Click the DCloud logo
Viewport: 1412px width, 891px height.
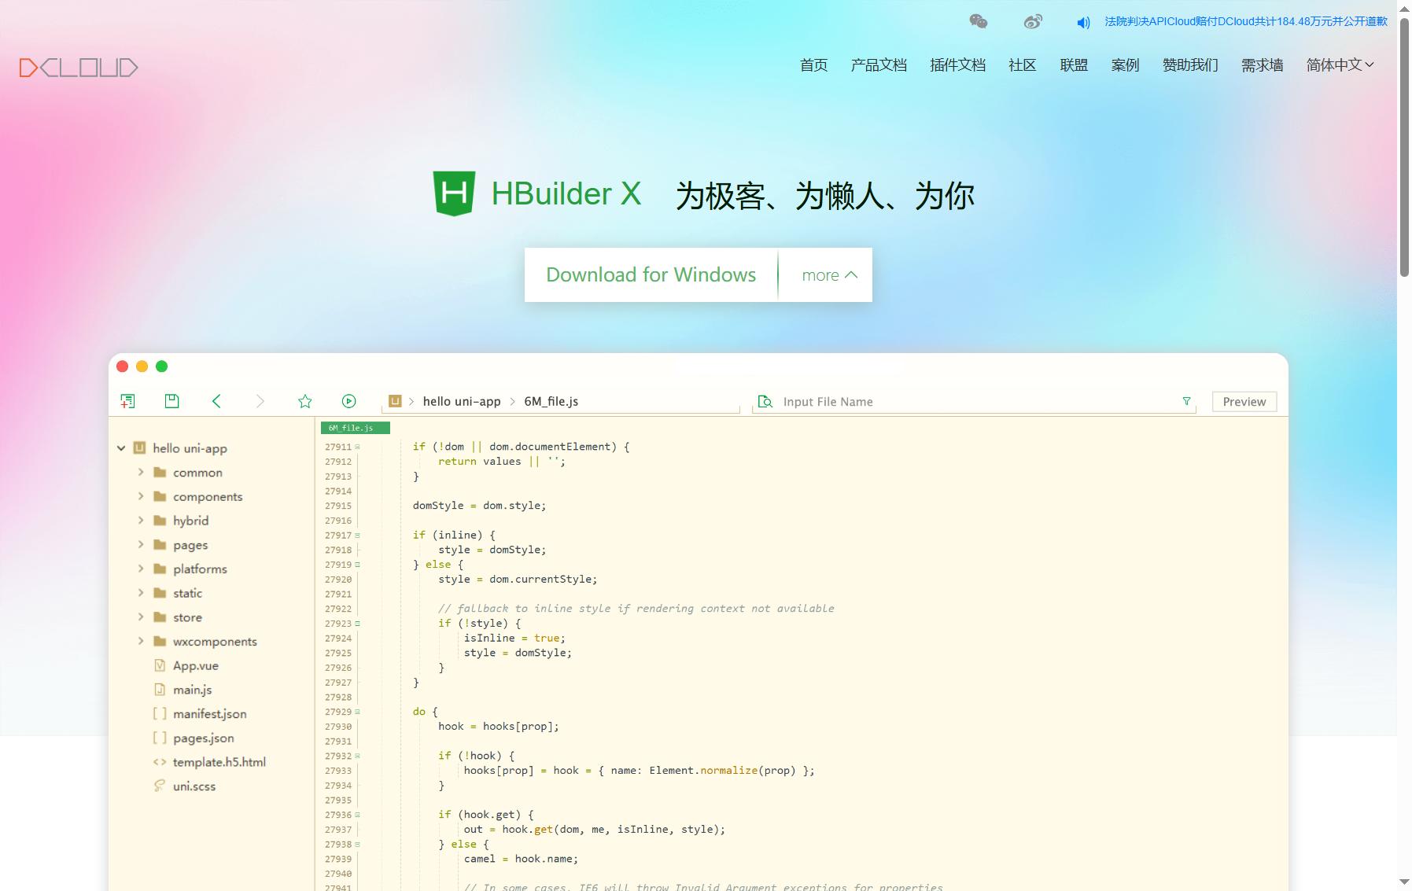coord(79,68)
